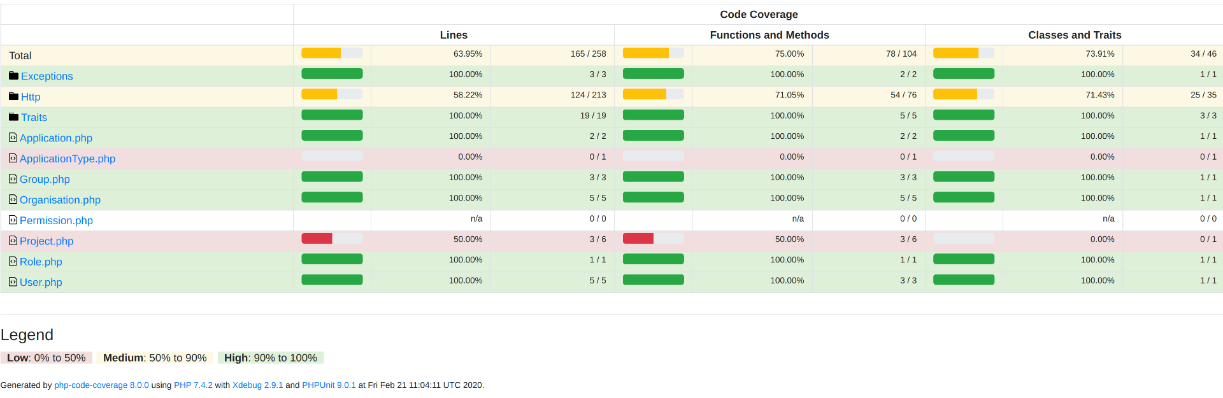The height and width of the screenshot is (398, 1223).
Task: Click the Http functions and methods progress bar
Action: click(653, 94)
